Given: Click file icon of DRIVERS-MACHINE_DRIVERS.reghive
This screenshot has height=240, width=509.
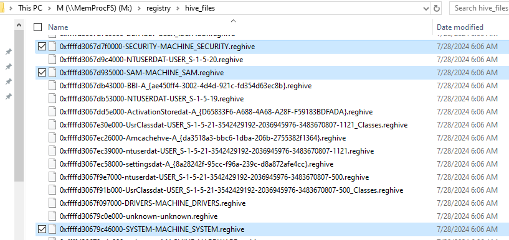Looking at the screenshot, I should (x=52, y=203).
